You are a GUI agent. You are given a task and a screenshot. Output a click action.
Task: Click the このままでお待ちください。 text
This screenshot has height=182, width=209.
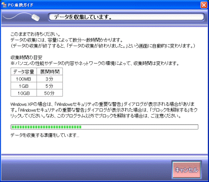pos(35,34)
